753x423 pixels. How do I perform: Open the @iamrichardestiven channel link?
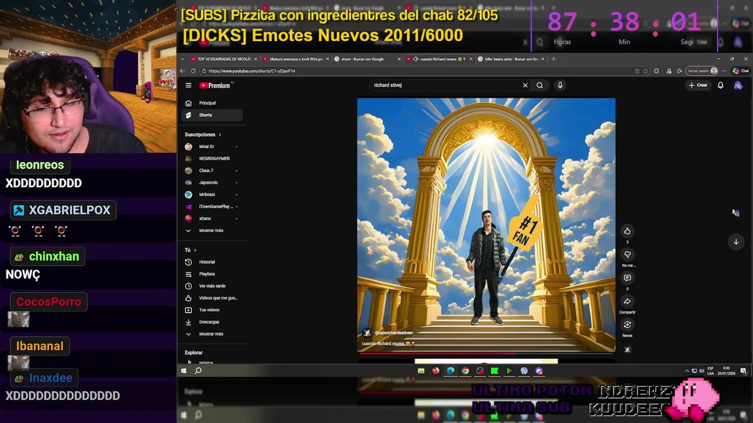(394, 333)
